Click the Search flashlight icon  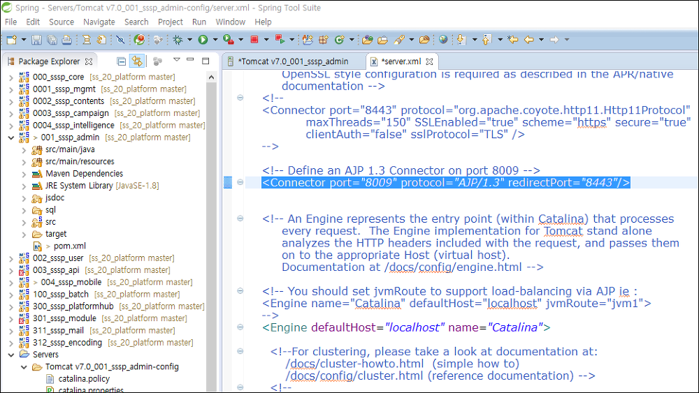point(399,40)
